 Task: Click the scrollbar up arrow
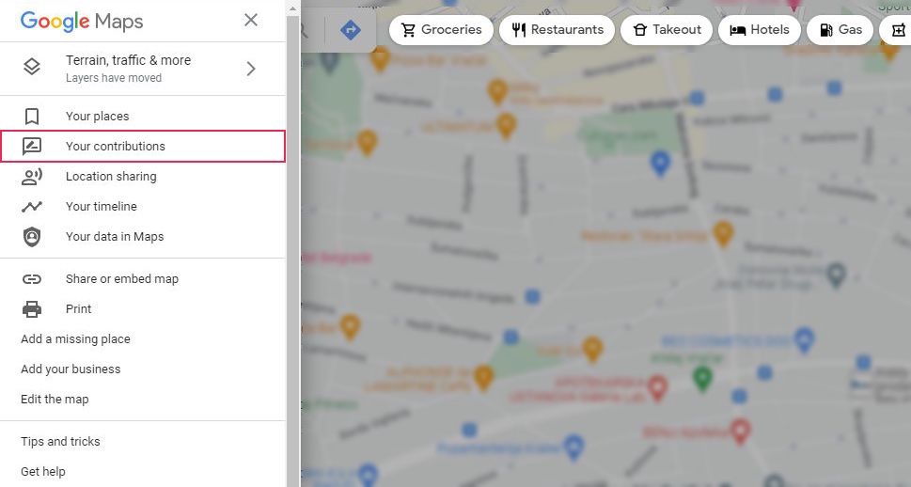292,8
